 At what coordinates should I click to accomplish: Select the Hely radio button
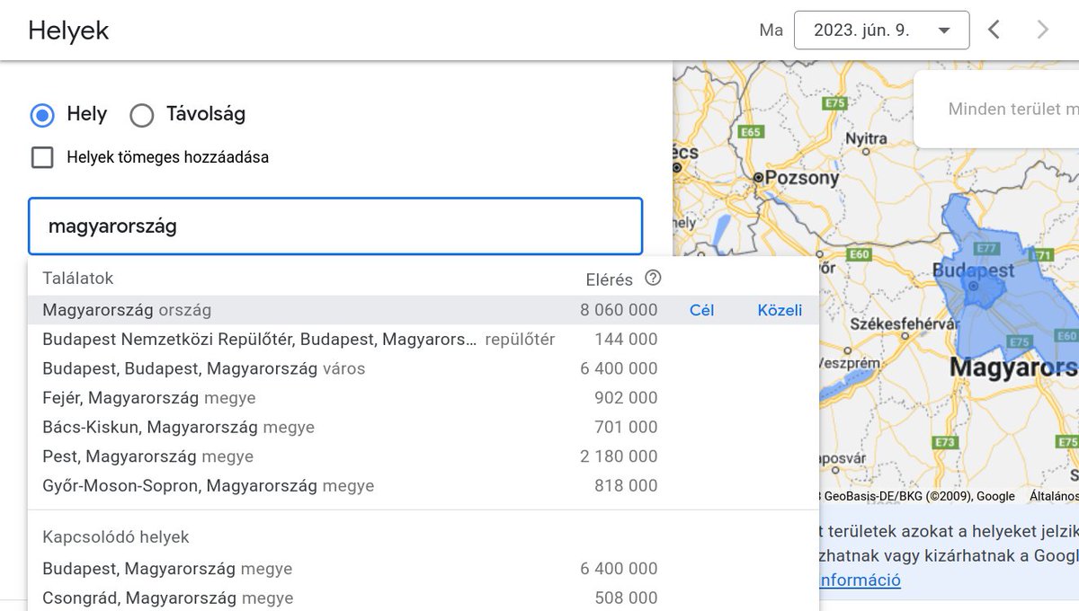[42, 115]
